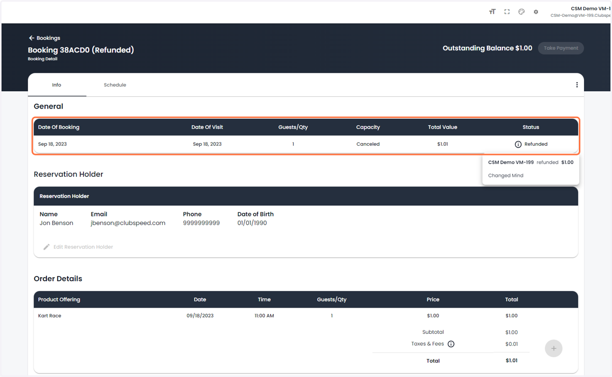Click the round plus add button
Screen dimensions: 612x377
pyautogui.click(x=554, y=348)
